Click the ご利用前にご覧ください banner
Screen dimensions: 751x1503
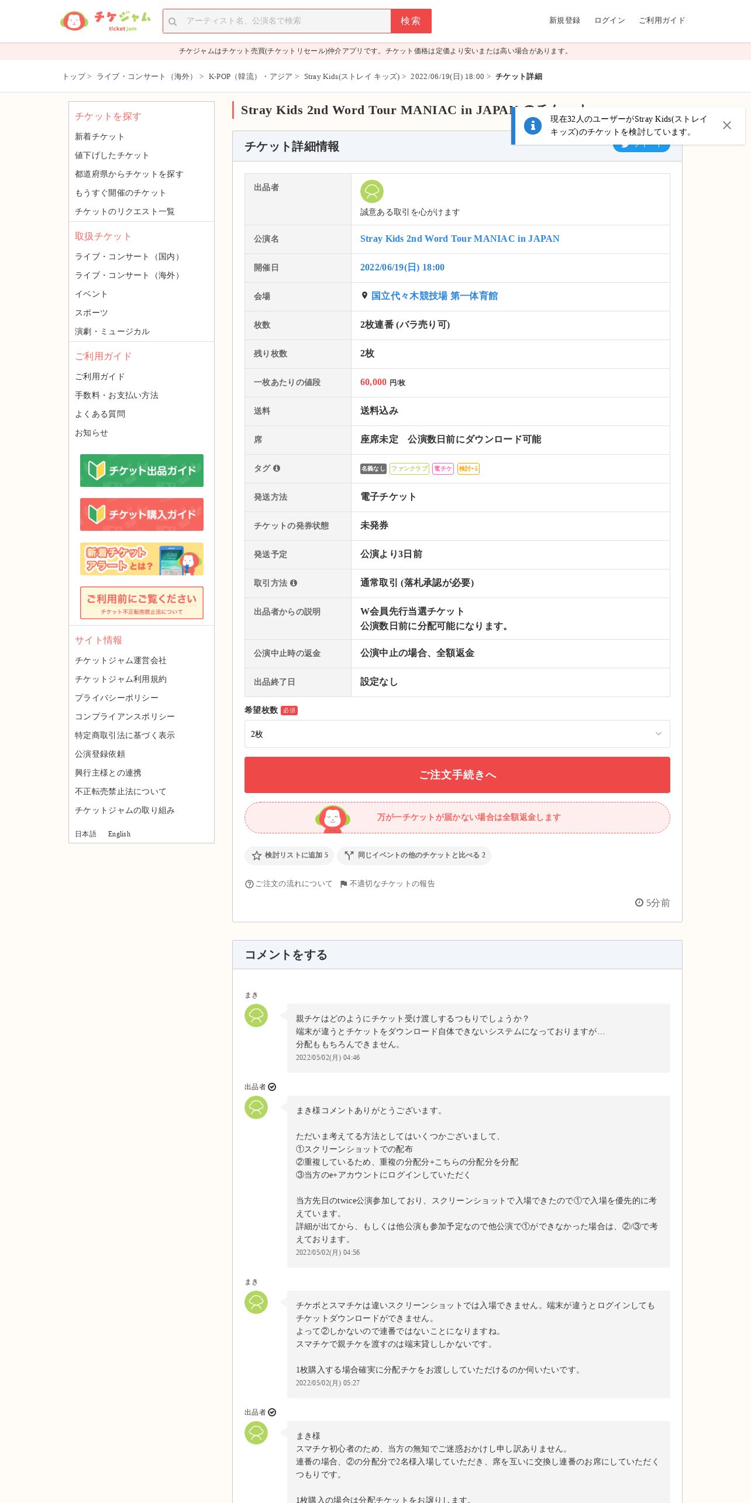coord(142,603)
